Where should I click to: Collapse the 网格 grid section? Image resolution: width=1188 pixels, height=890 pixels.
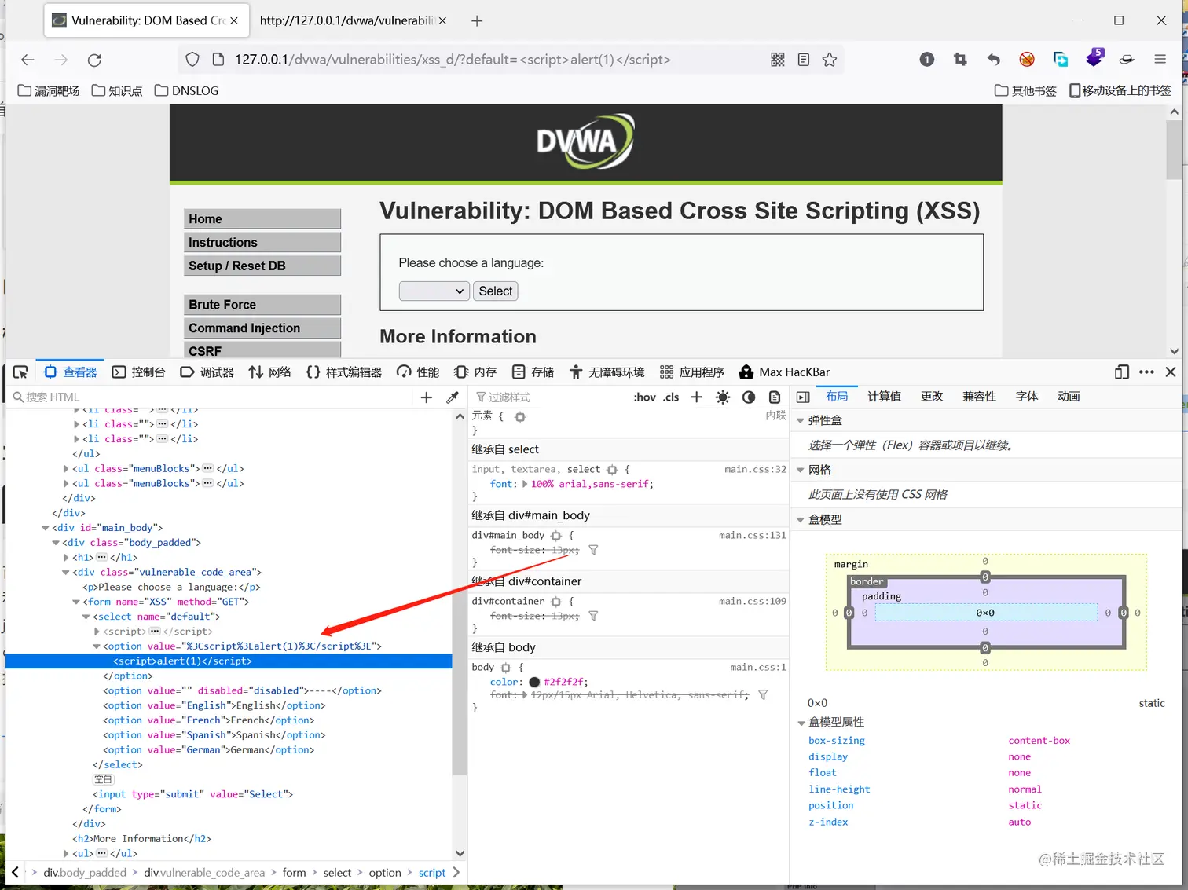(x=801, y=471)
